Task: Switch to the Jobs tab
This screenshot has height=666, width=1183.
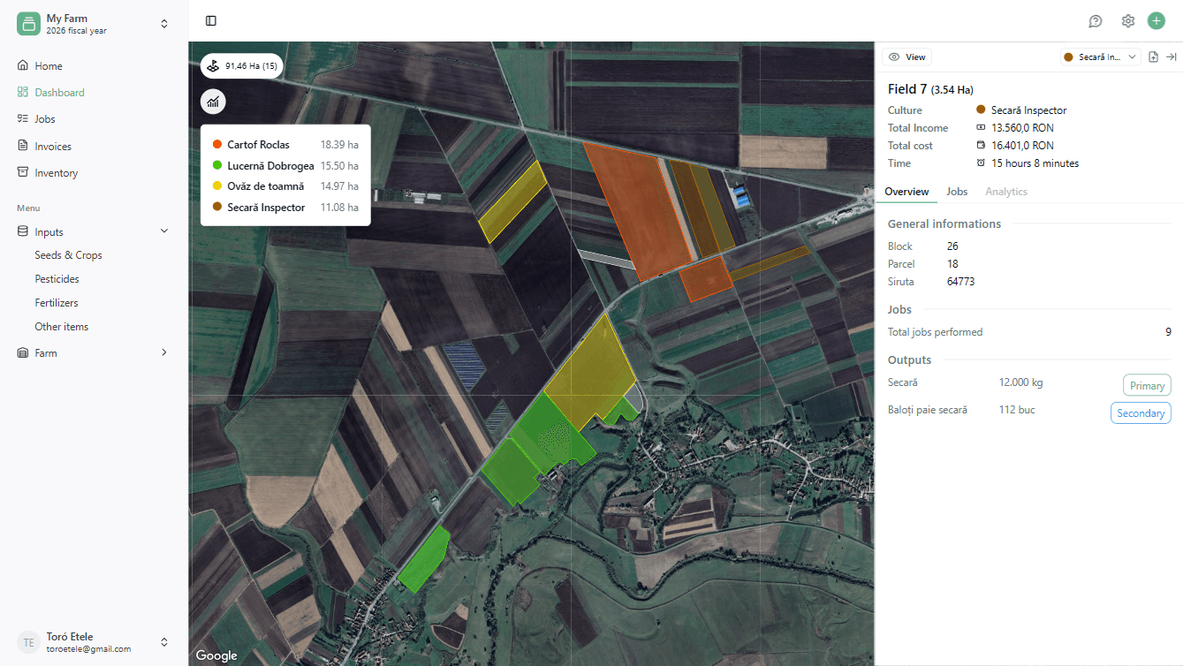Action: (x=956, y=192)
